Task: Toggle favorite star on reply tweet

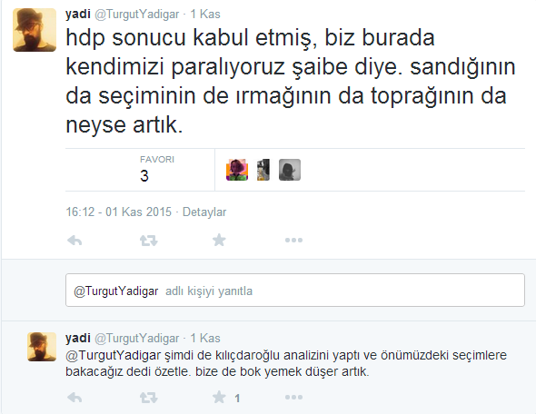Action: (219, 397)
